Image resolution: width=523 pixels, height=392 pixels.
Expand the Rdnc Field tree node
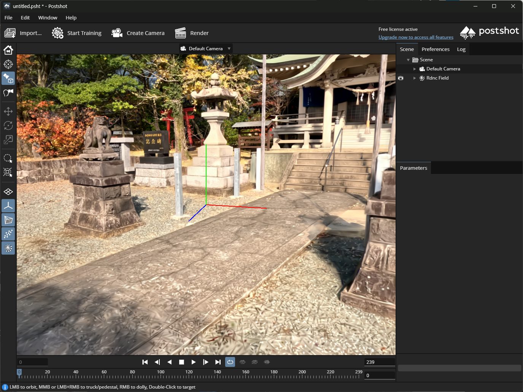pos(415,78)
